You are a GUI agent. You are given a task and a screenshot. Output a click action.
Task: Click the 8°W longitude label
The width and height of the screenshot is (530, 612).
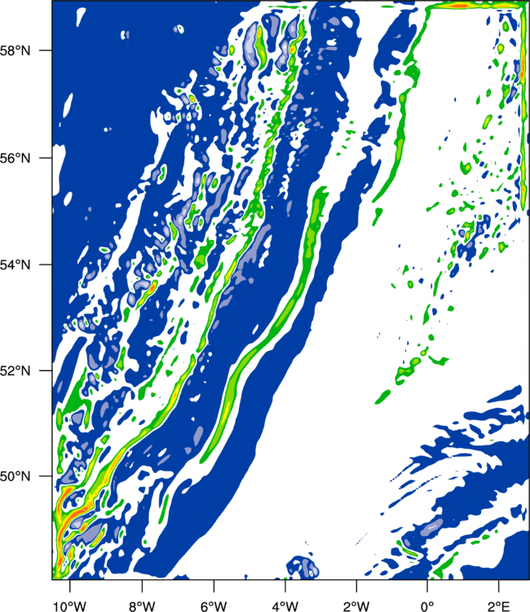[142, 605]
